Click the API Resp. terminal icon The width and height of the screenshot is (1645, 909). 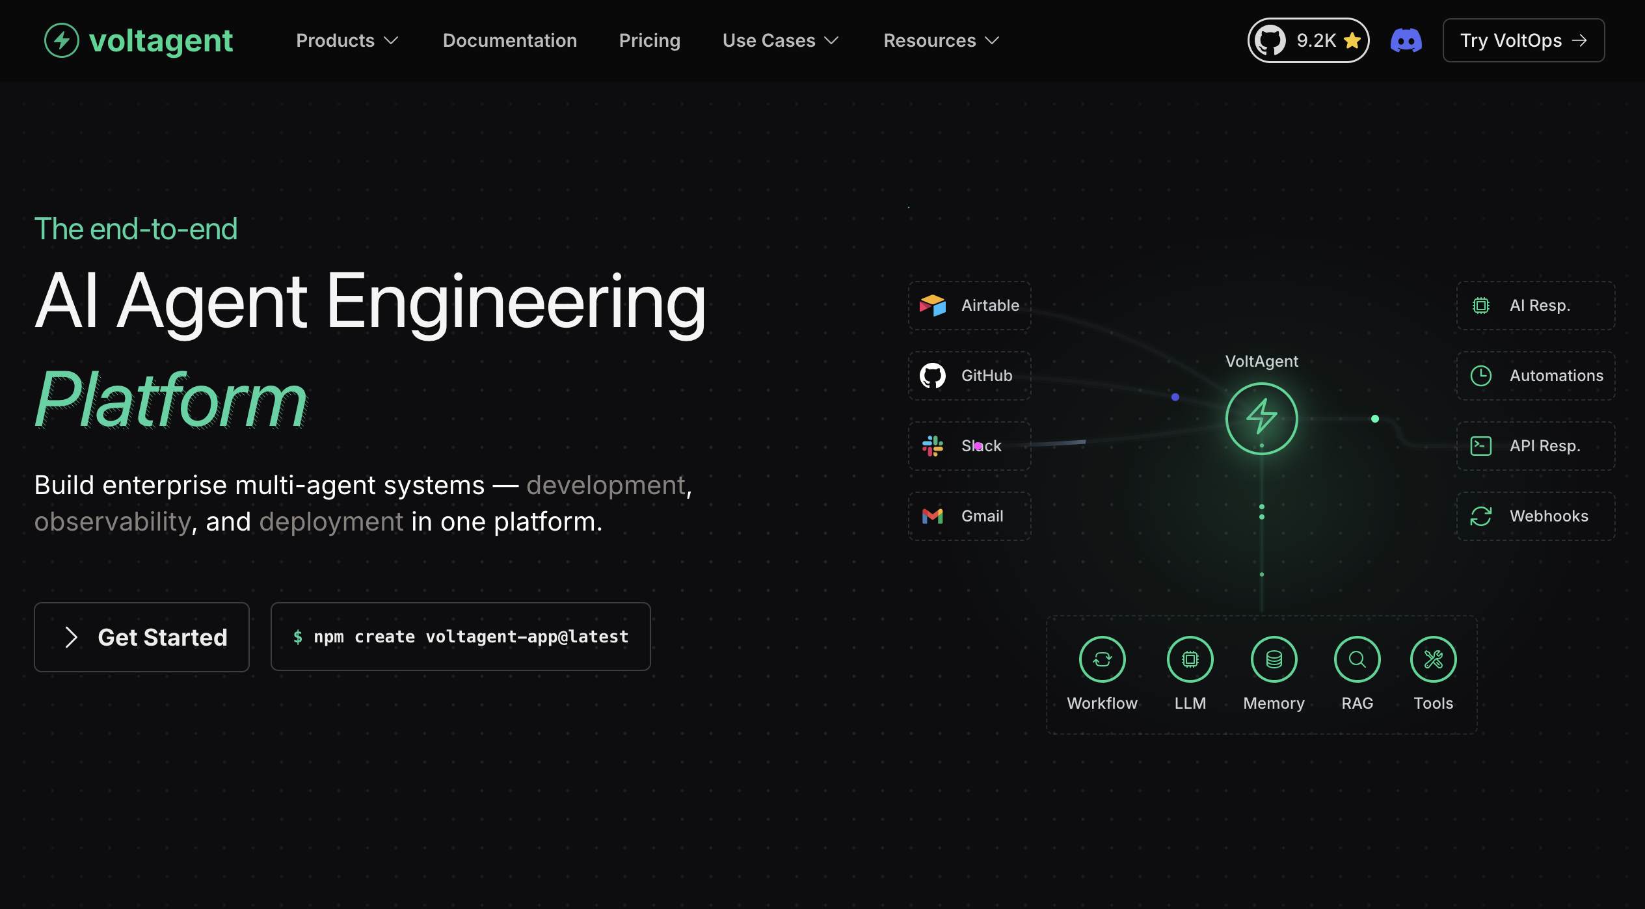1481,445
